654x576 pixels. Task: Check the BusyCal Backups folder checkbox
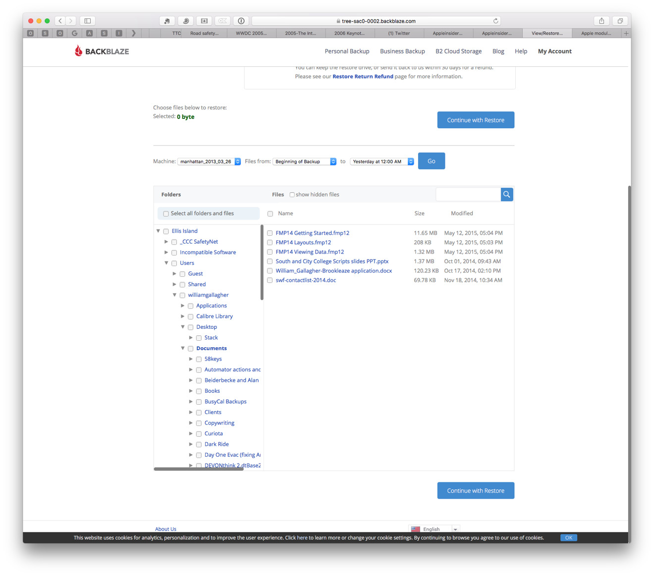tap(199, 402)
